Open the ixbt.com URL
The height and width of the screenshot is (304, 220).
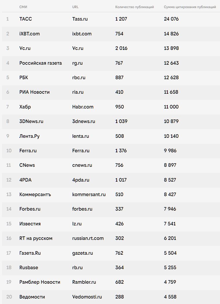tap(82, 34)
